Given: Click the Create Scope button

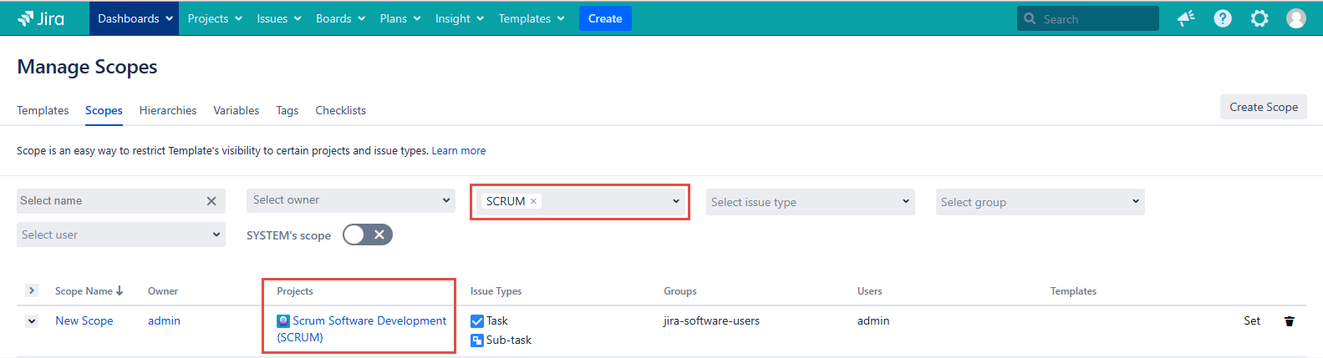Looking at the screenshot, I should pyautogui.click(x=1263, y=107).
